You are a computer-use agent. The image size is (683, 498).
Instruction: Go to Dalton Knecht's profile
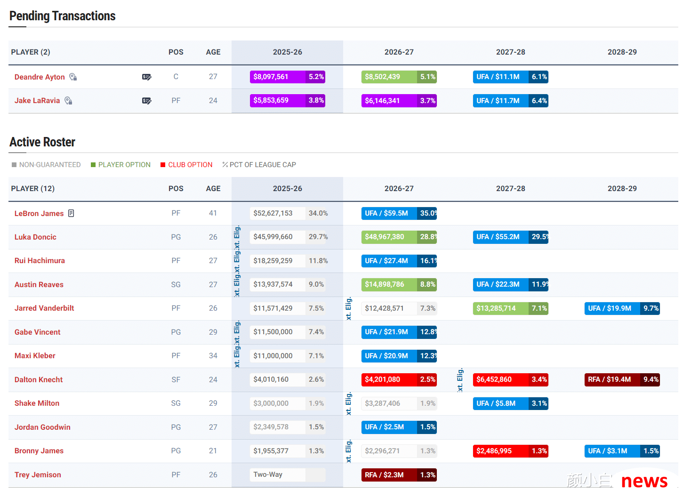pyautogui.click(x=39, y=379)
